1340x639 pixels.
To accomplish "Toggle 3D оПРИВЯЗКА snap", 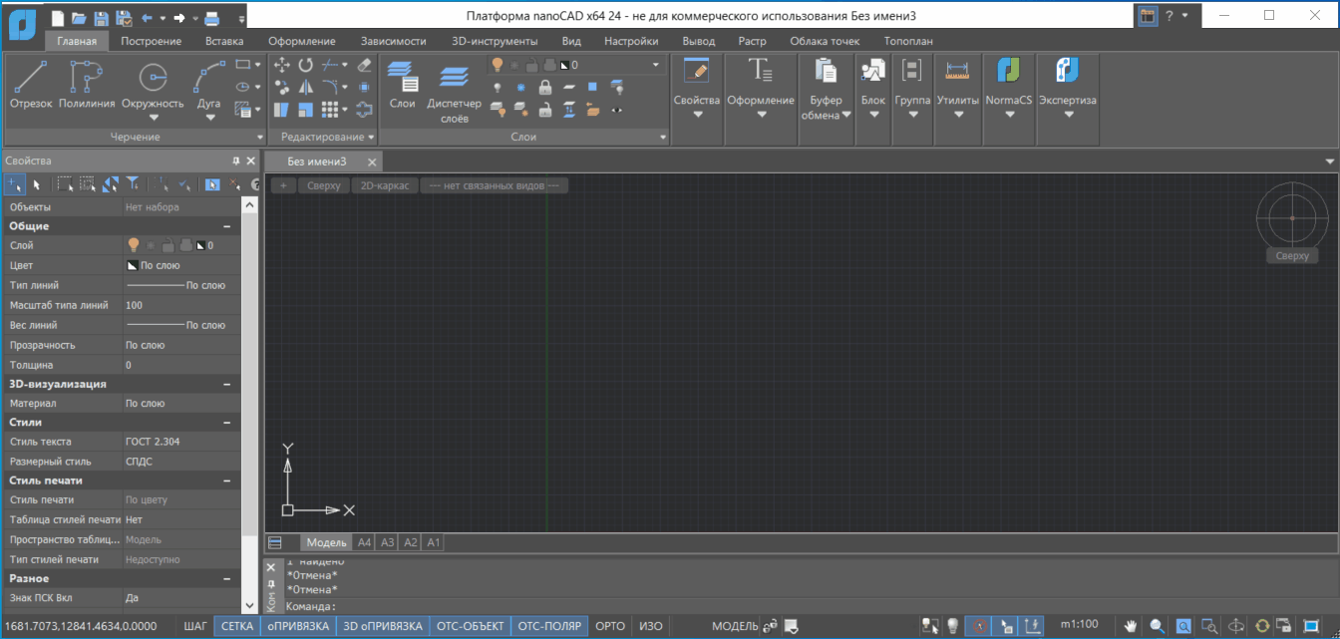I will pyautogui.click(x=383, y=626).
